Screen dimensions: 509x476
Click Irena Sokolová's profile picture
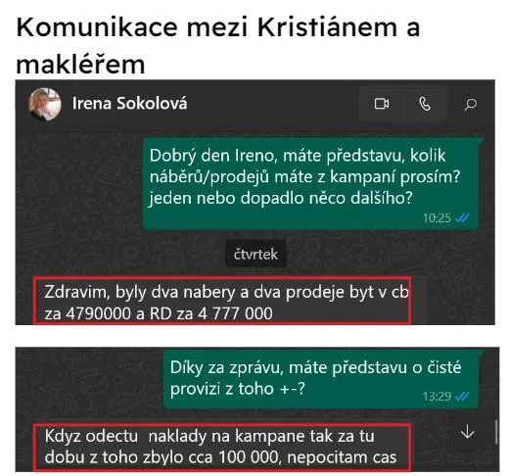[x=44, y=104]
